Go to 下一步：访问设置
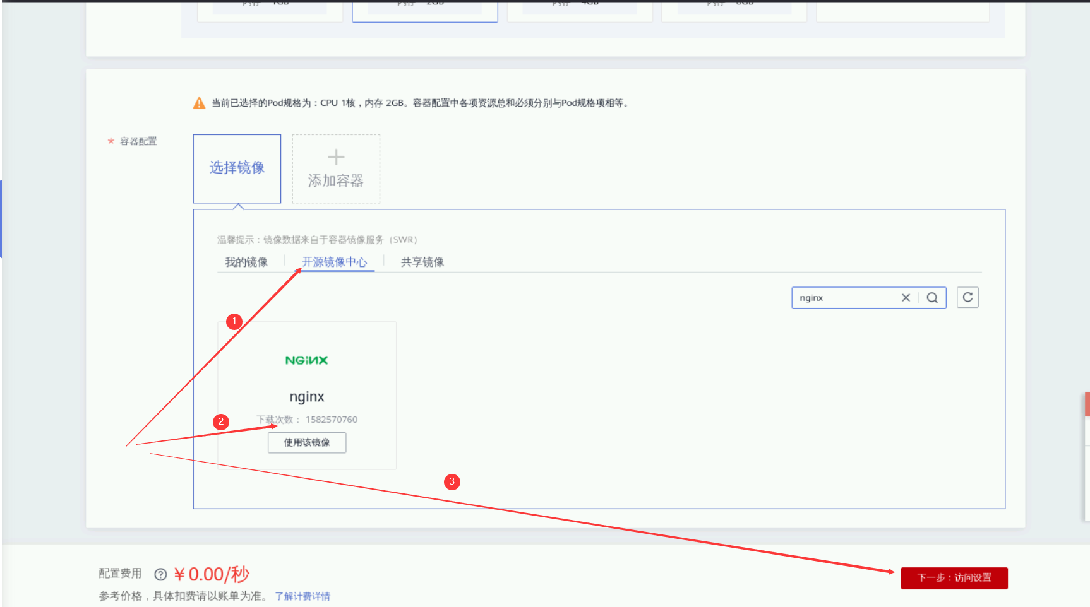 click(954, 578)
